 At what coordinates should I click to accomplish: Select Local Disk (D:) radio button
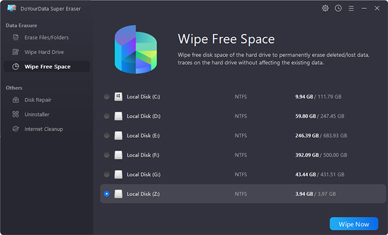[x=106, y=116]
